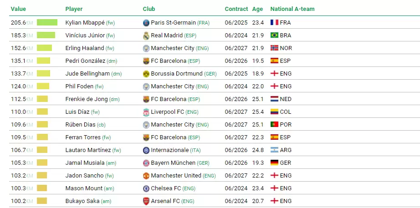Viewport: 420px width, 208px height.
Task: Sort by the Contract column header
Action: (236, 9)
